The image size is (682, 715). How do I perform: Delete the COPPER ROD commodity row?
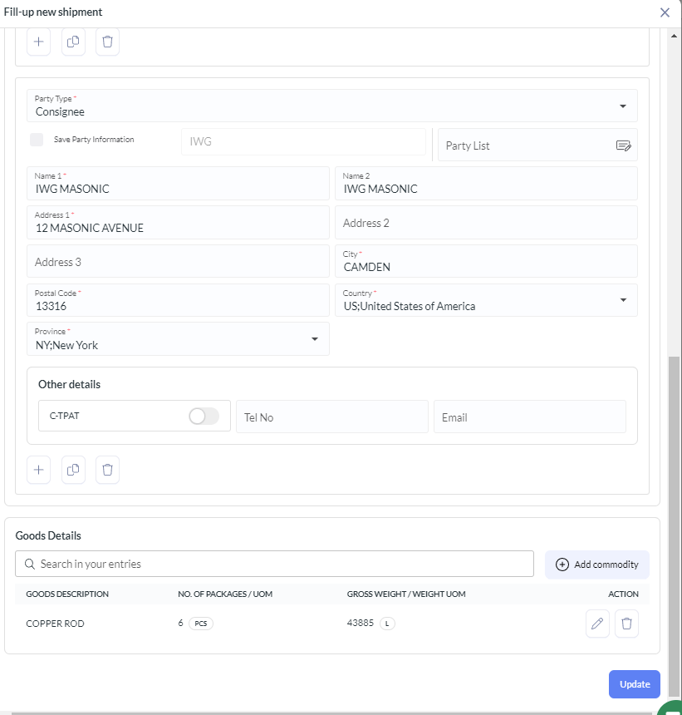(x=627, y=624)
